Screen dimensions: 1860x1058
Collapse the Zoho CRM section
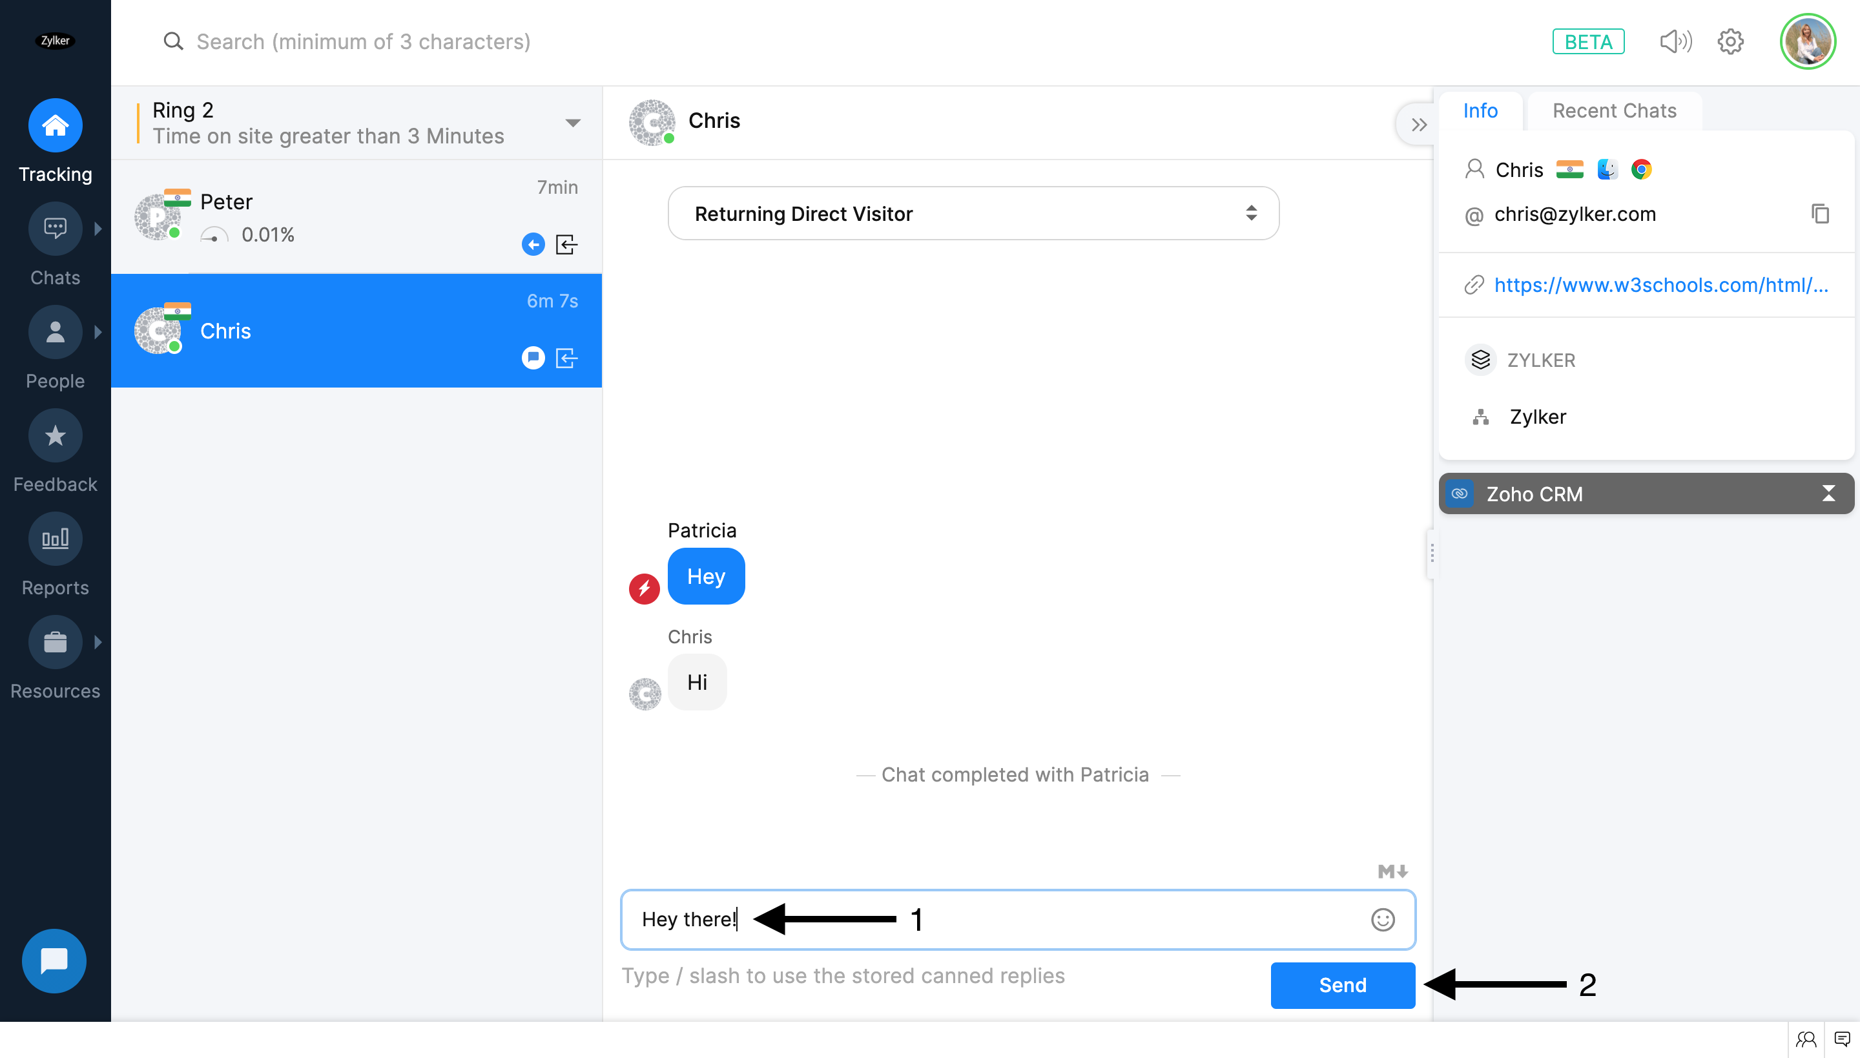(x=1828, y=493)
